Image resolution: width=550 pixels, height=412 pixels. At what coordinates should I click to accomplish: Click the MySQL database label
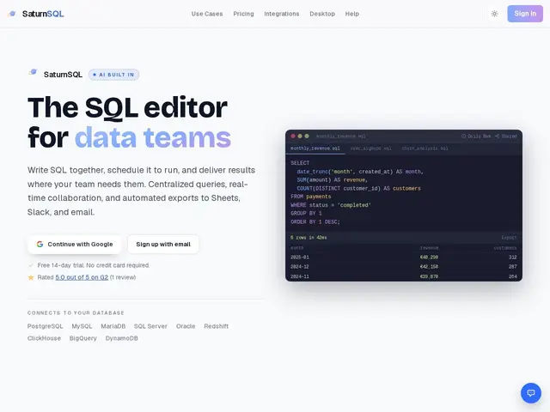point(82,326)
